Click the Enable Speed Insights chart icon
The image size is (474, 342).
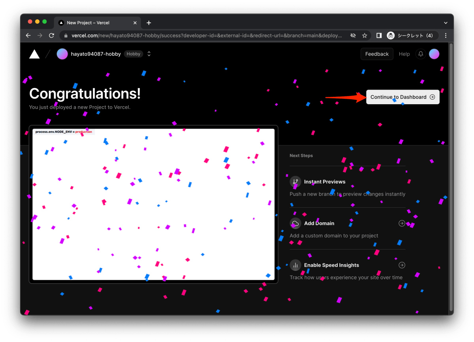[295, 265]
